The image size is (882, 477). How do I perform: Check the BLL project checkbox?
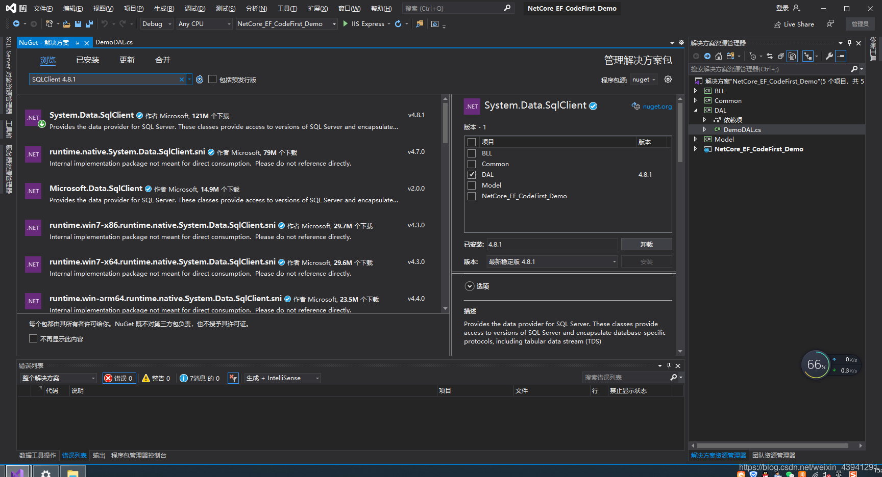tap(472, 153)
